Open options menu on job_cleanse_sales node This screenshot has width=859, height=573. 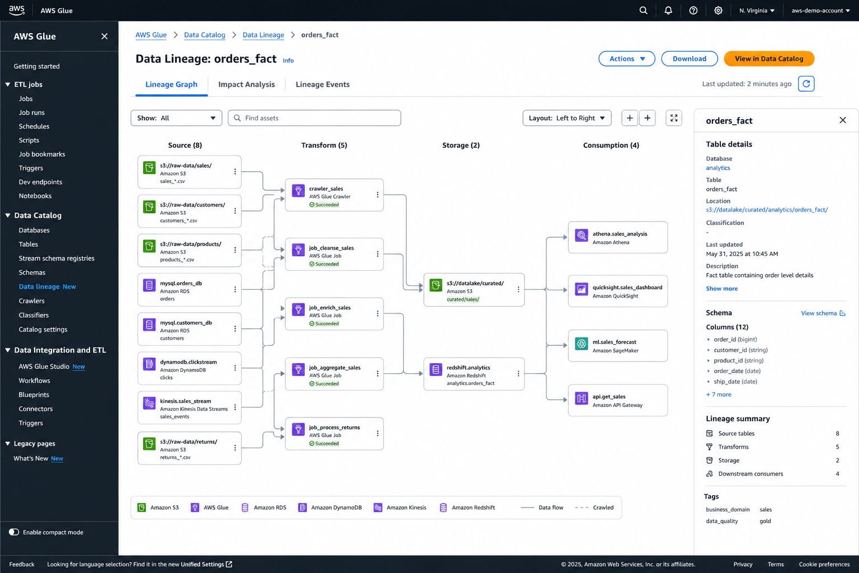pyautogui.click(x=377, y=254)
